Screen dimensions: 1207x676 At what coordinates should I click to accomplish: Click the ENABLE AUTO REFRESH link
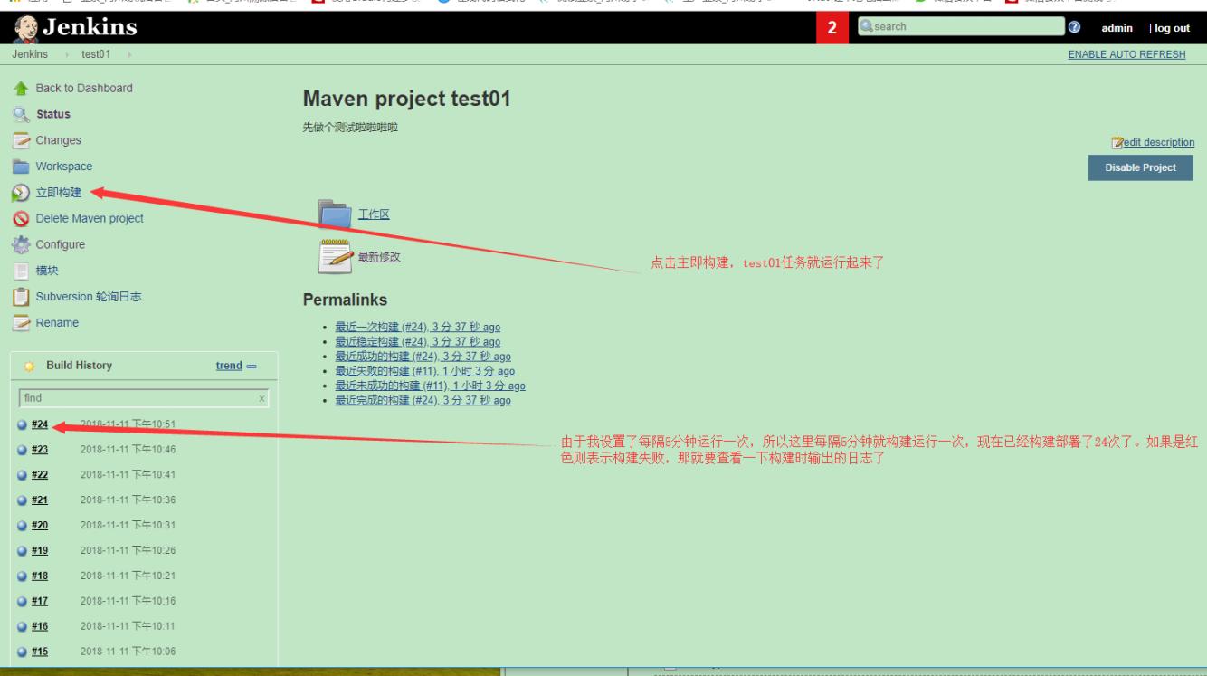[x=1126, y=54]
